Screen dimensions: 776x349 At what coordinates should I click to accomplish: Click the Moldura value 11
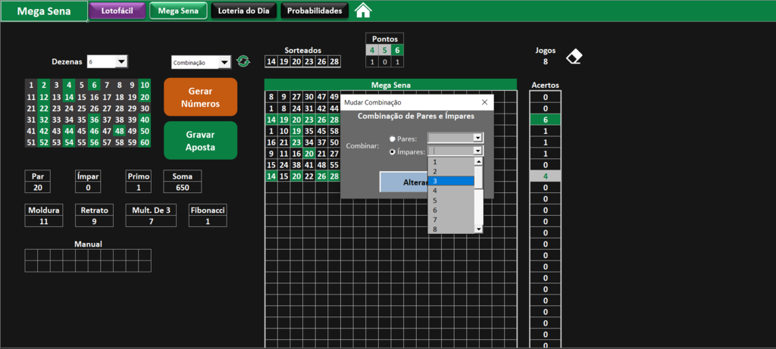click(44, 222)
